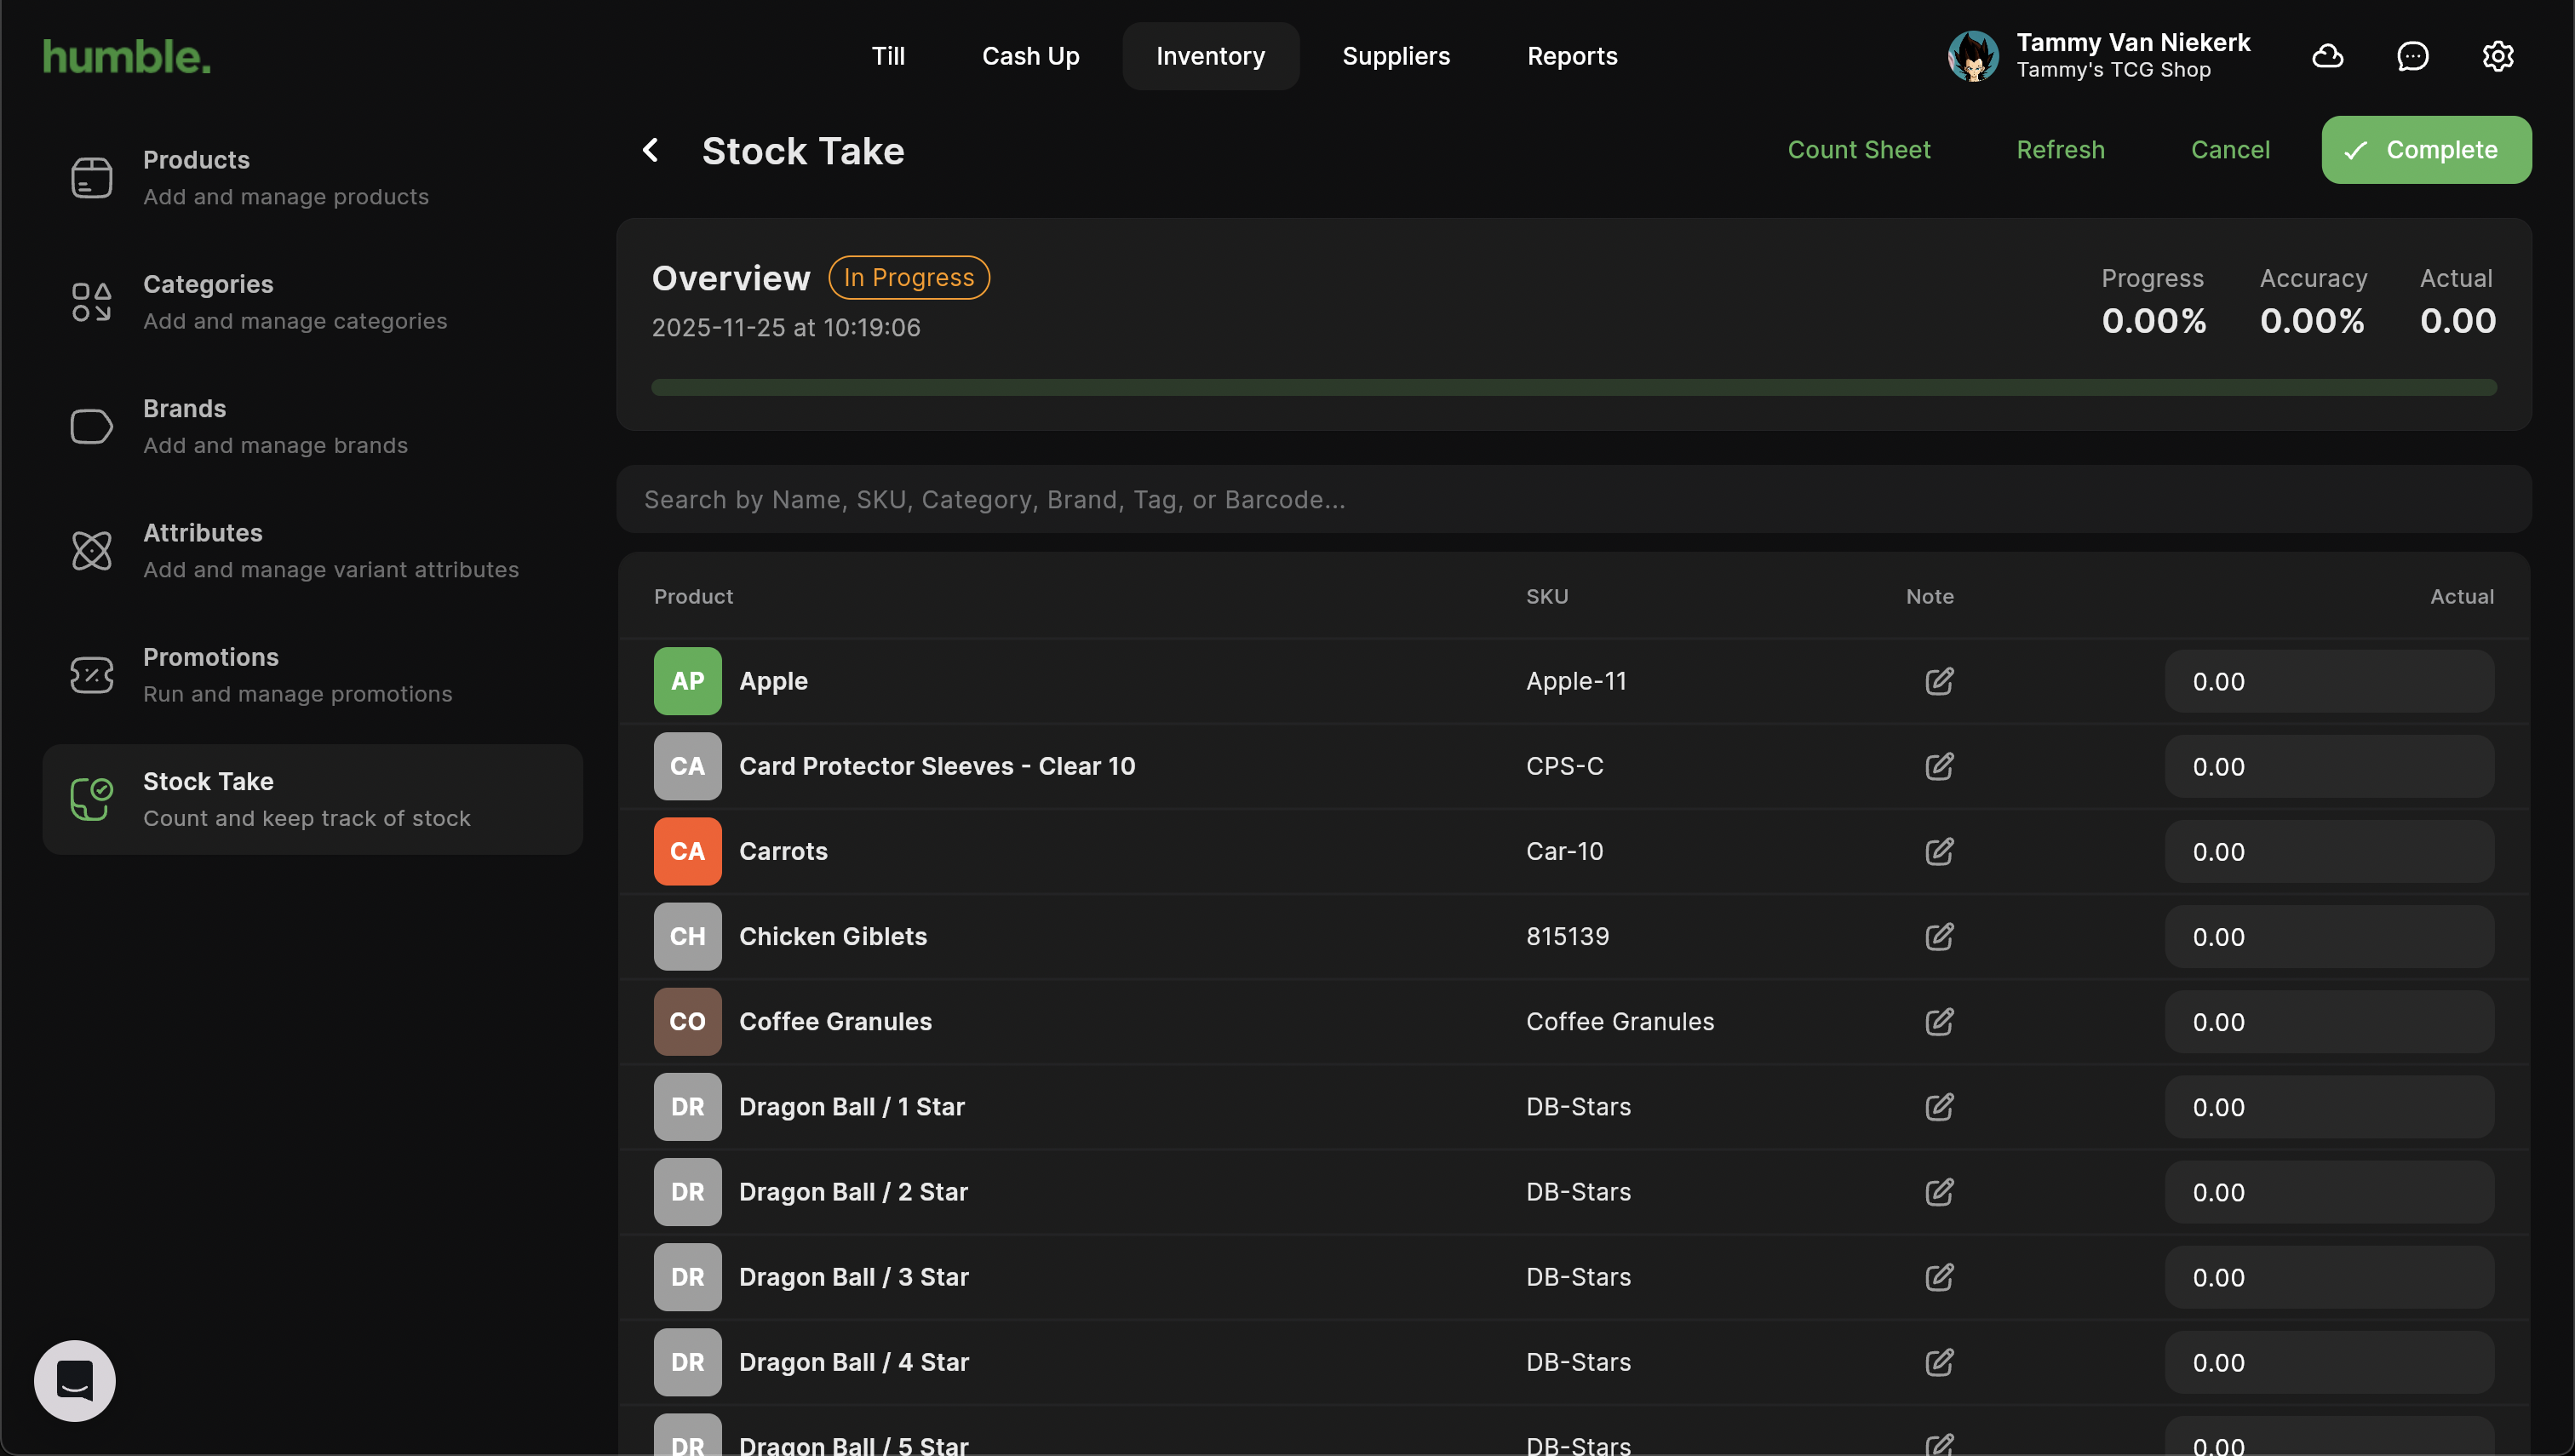
Task: Open note editor for Dragon Ball / 3 Star
Action: click(1938, 1277)
